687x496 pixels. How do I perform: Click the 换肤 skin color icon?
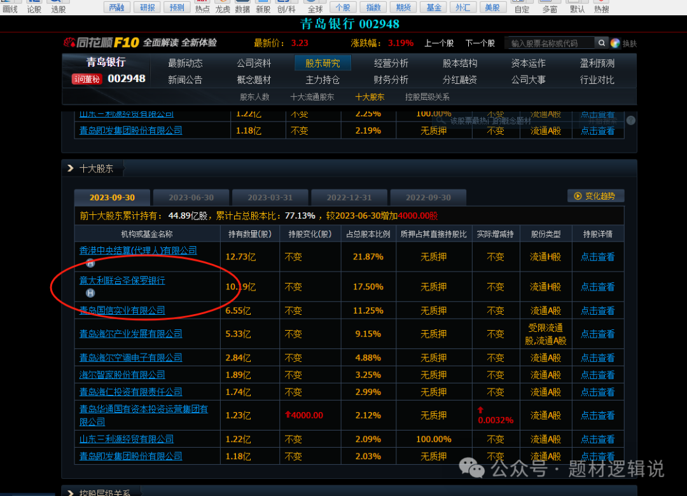point(615,43)
